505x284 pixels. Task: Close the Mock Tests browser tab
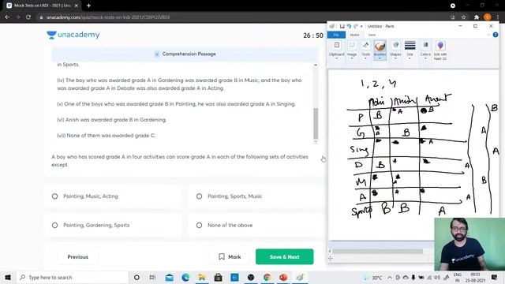click(x=77, y=6)
